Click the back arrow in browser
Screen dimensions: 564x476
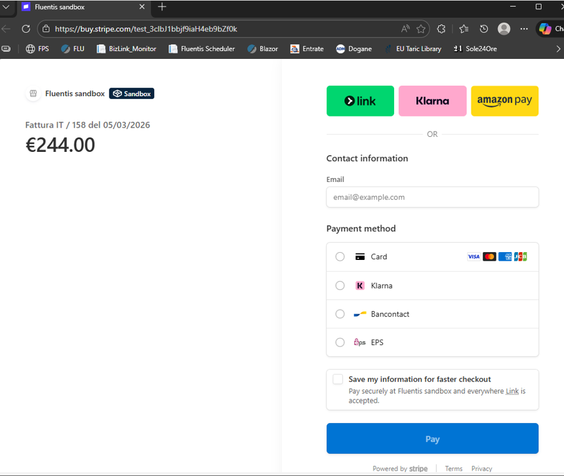(6, 29)
